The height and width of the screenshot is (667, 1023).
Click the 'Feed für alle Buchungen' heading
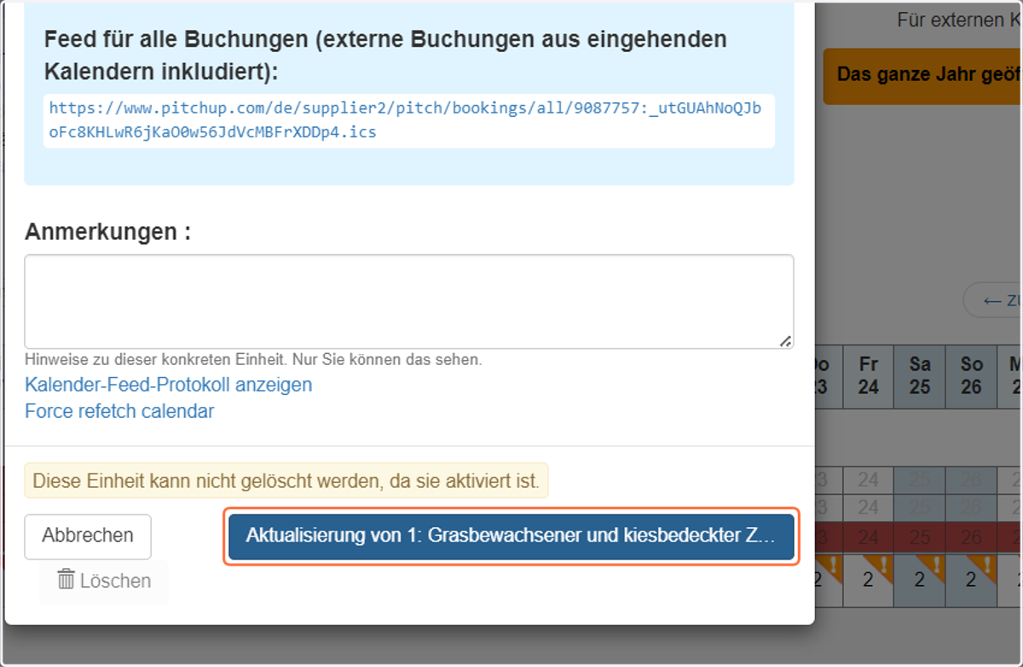(x=385, y=55)
